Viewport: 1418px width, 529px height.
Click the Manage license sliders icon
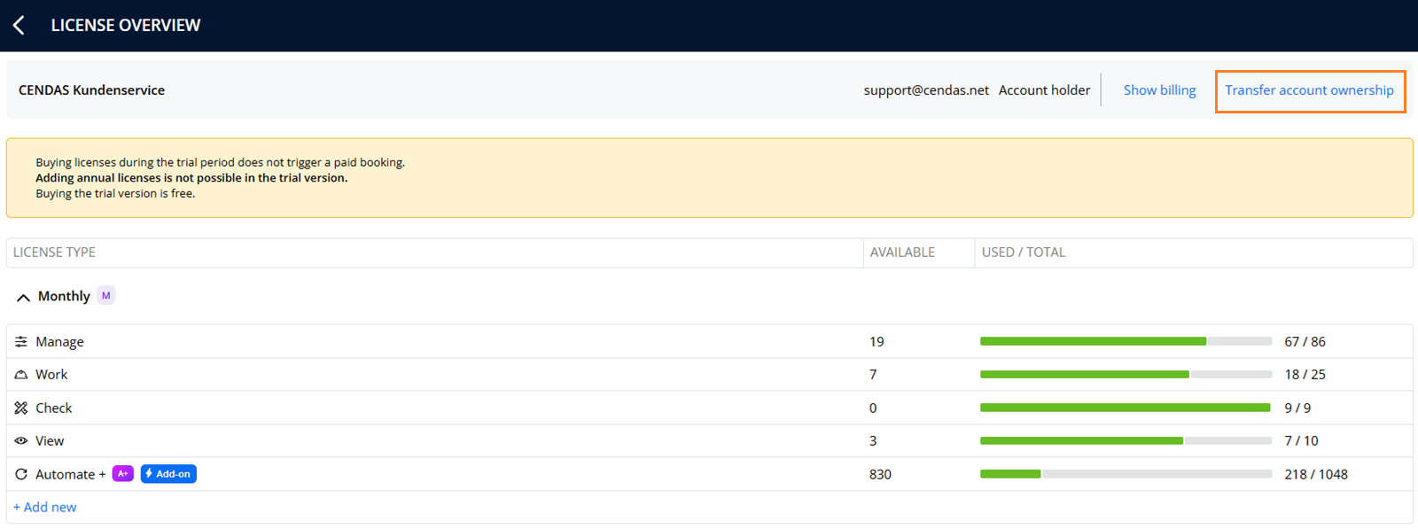tap(21, 341)
